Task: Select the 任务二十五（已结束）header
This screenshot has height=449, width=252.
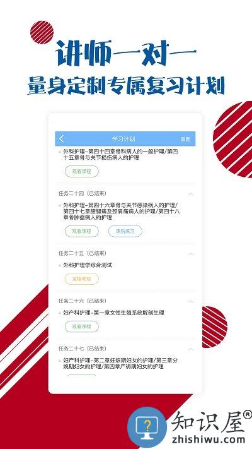Action: tap(83, 253)
